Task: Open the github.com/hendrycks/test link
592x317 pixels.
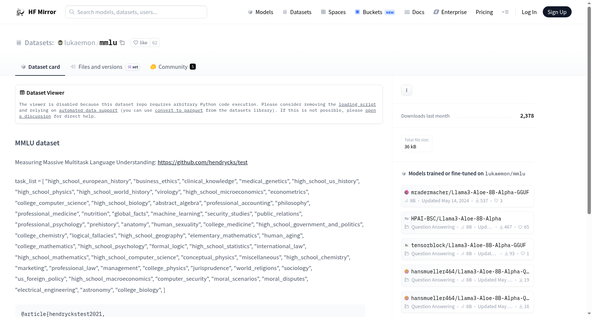Action: click(202, 162)
